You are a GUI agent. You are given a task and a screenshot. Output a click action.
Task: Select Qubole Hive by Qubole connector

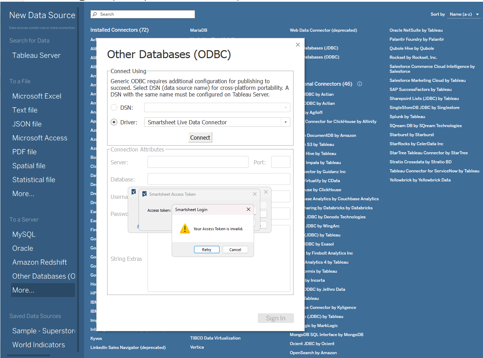(412, 48)
